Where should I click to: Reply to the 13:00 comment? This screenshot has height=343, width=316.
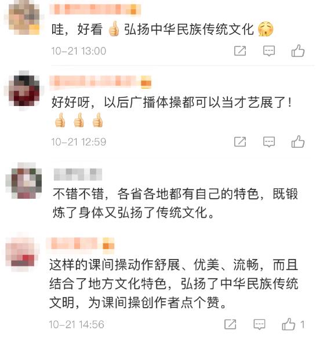point(268,51)
